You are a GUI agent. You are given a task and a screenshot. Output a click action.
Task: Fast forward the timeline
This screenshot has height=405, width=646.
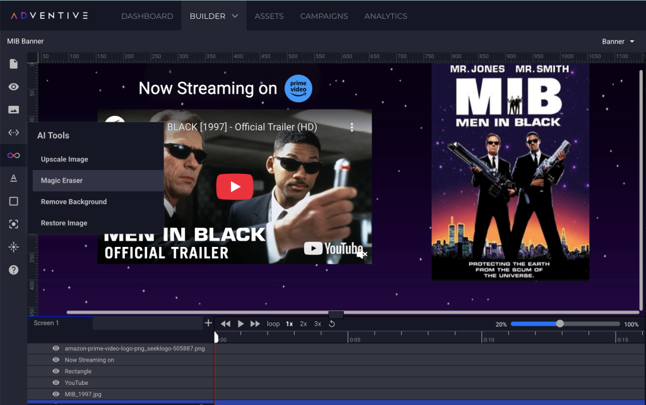tap(255, 324)
